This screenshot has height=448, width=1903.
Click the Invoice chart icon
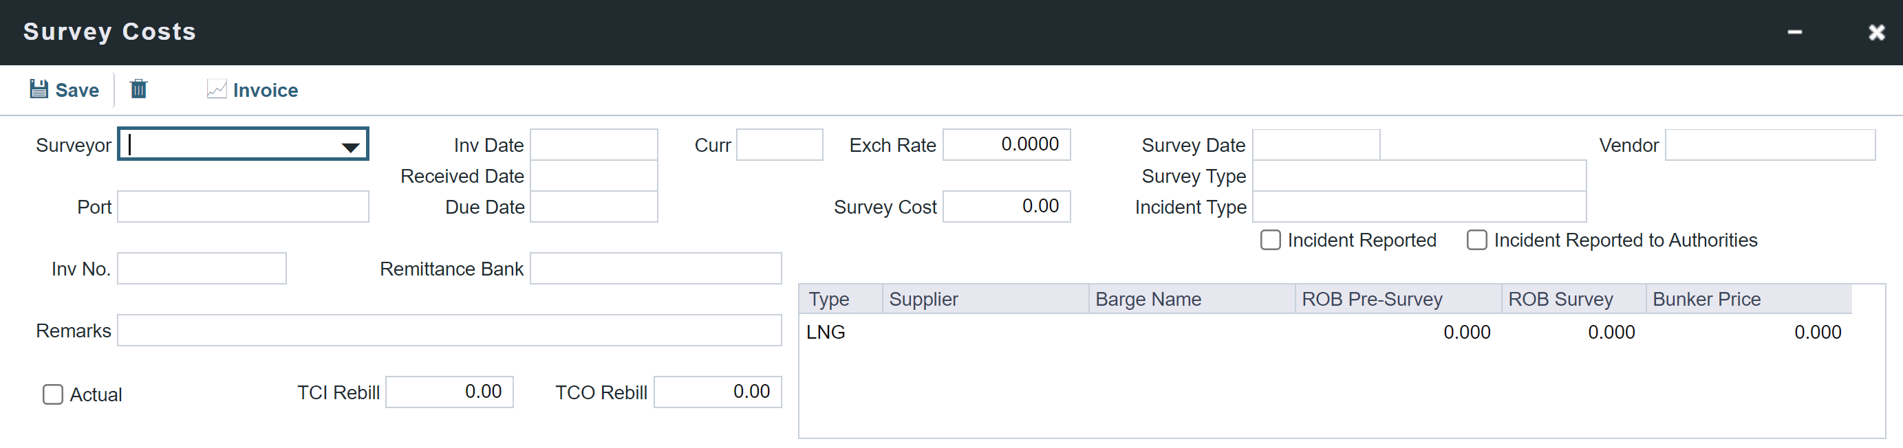click(x=216, y=89)
